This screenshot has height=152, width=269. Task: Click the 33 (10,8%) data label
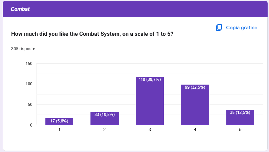click(x=104, y=115)
